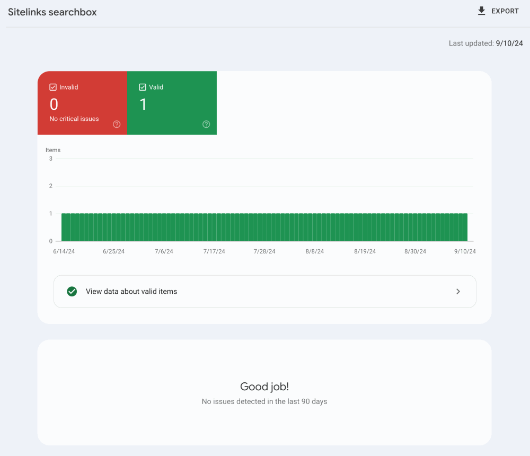Image resolution: width=530 pixels, height=456 pixels.
Task: Click the Good job! message
Action: tap(264, 387)
